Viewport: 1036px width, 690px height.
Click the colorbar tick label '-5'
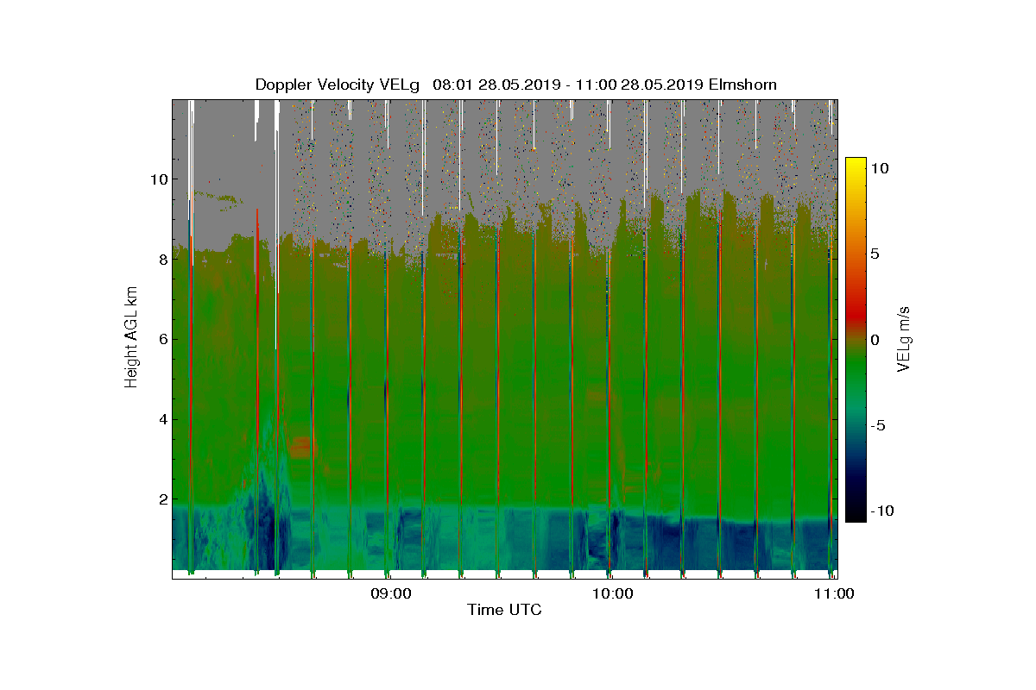(x=877, y=425)
